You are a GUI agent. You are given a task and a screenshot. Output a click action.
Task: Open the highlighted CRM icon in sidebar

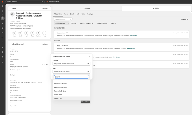click(x=3, y=18)
